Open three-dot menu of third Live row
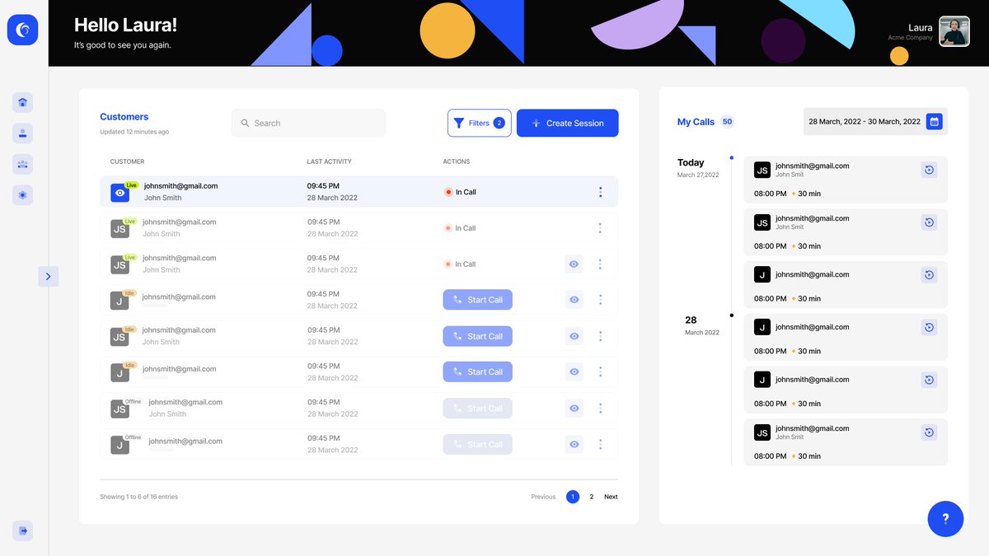This screenshot has height=556, width=989. click(600, 264)
